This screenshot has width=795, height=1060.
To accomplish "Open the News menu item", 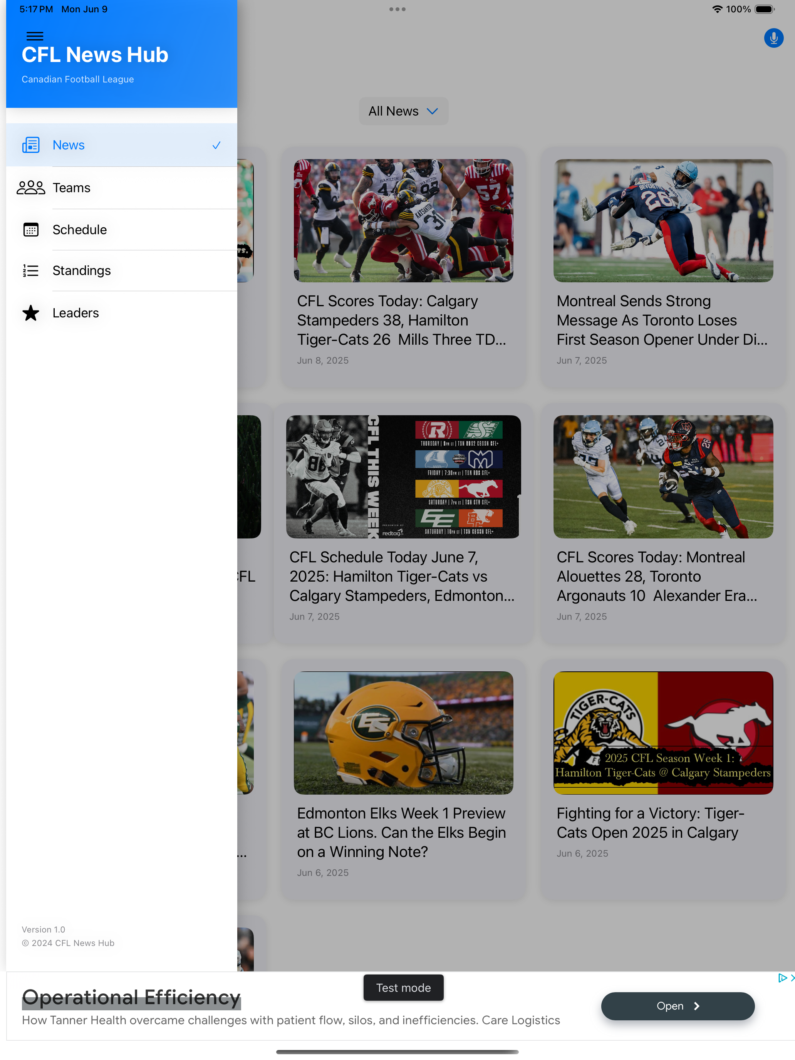I will [122, 145].
